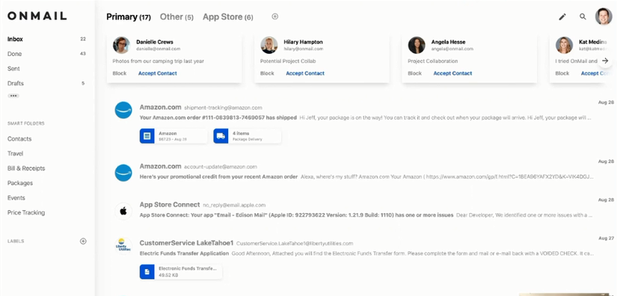The height and width of the screenshot is (296, 617).
Task: Click 'Potential Project Collab' subject
Action: tap(288, 61)
